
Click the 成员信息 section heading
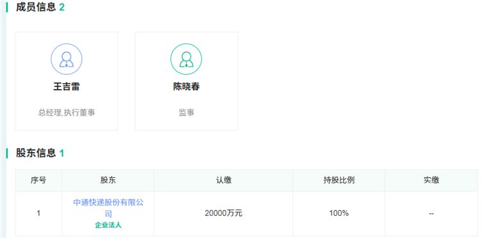pyautogui.click(x=36, y=7)
